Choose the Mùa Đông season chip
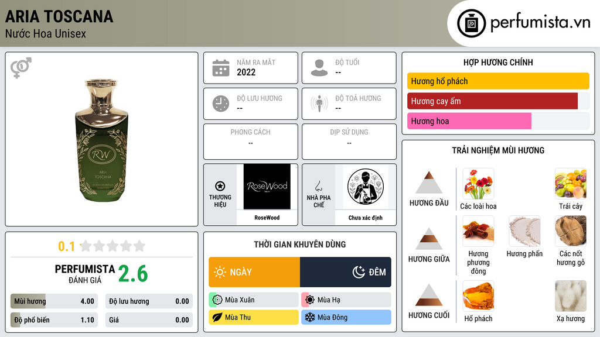The height and width of the screenshot is (337, 600). pyautogui.click(x=346, y=317)
